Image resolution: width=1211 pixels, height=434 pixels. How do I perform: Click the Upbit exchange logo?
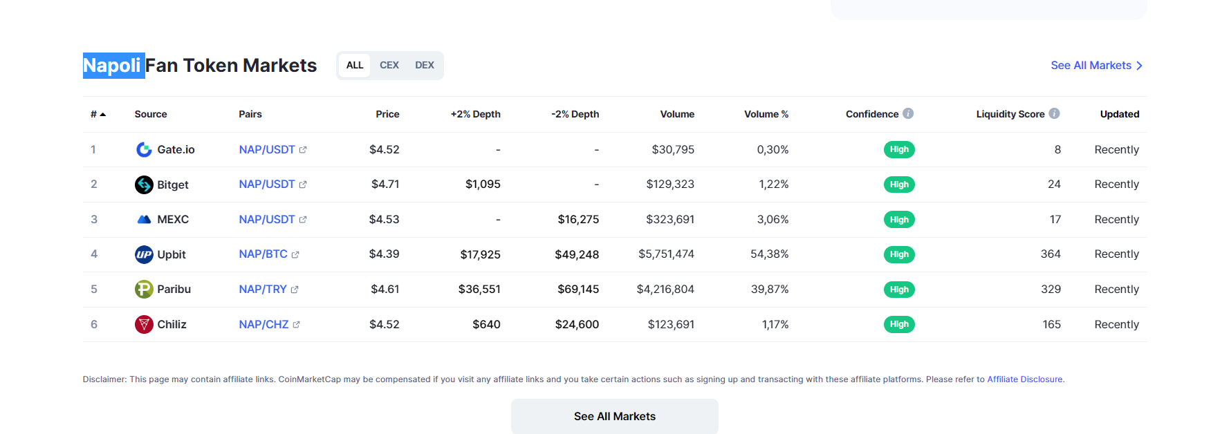pyautogui.click(x=144, y=254)
